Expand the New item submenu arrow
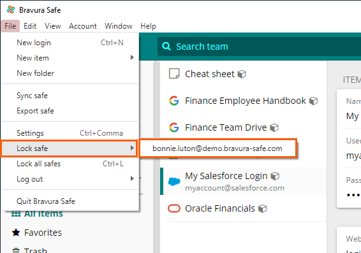This screenshot has height=253, width=361. pos(132,57)
